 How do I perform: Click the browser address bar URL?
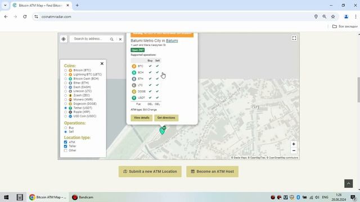(56, 17)
